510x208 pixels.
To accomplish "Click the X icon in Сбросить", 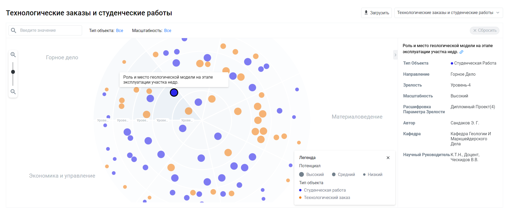I will (x=475, y=30).
